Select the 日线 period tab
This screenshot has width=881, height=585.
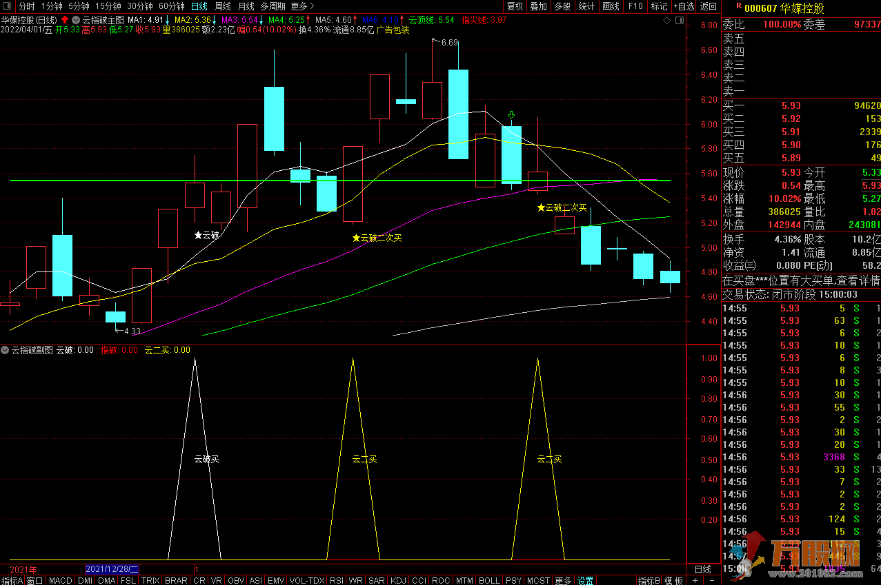click(199, 6)
